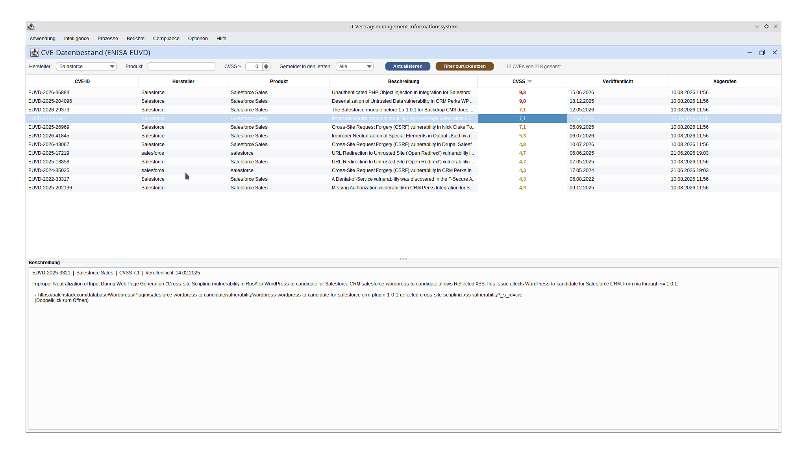Screen dimensions: 807x463
Task: Open the Hersteller dropdown showing Salesforce
Action: click(86, 67)
